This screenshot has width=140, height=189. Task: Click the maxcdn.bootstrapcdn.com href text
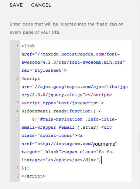click(x=71, y=54)
